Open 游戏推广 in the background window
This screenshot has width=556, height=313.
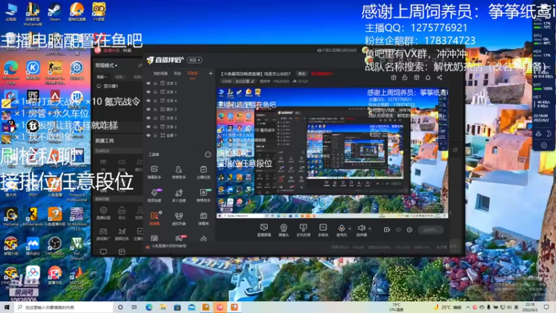point(103,234)
